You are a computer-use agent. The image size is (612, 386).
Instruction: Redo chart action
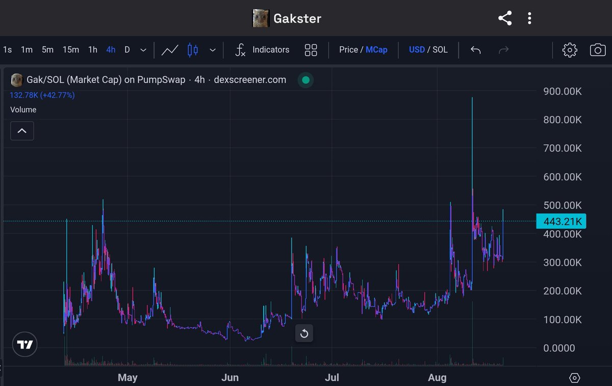coord(503,50)
